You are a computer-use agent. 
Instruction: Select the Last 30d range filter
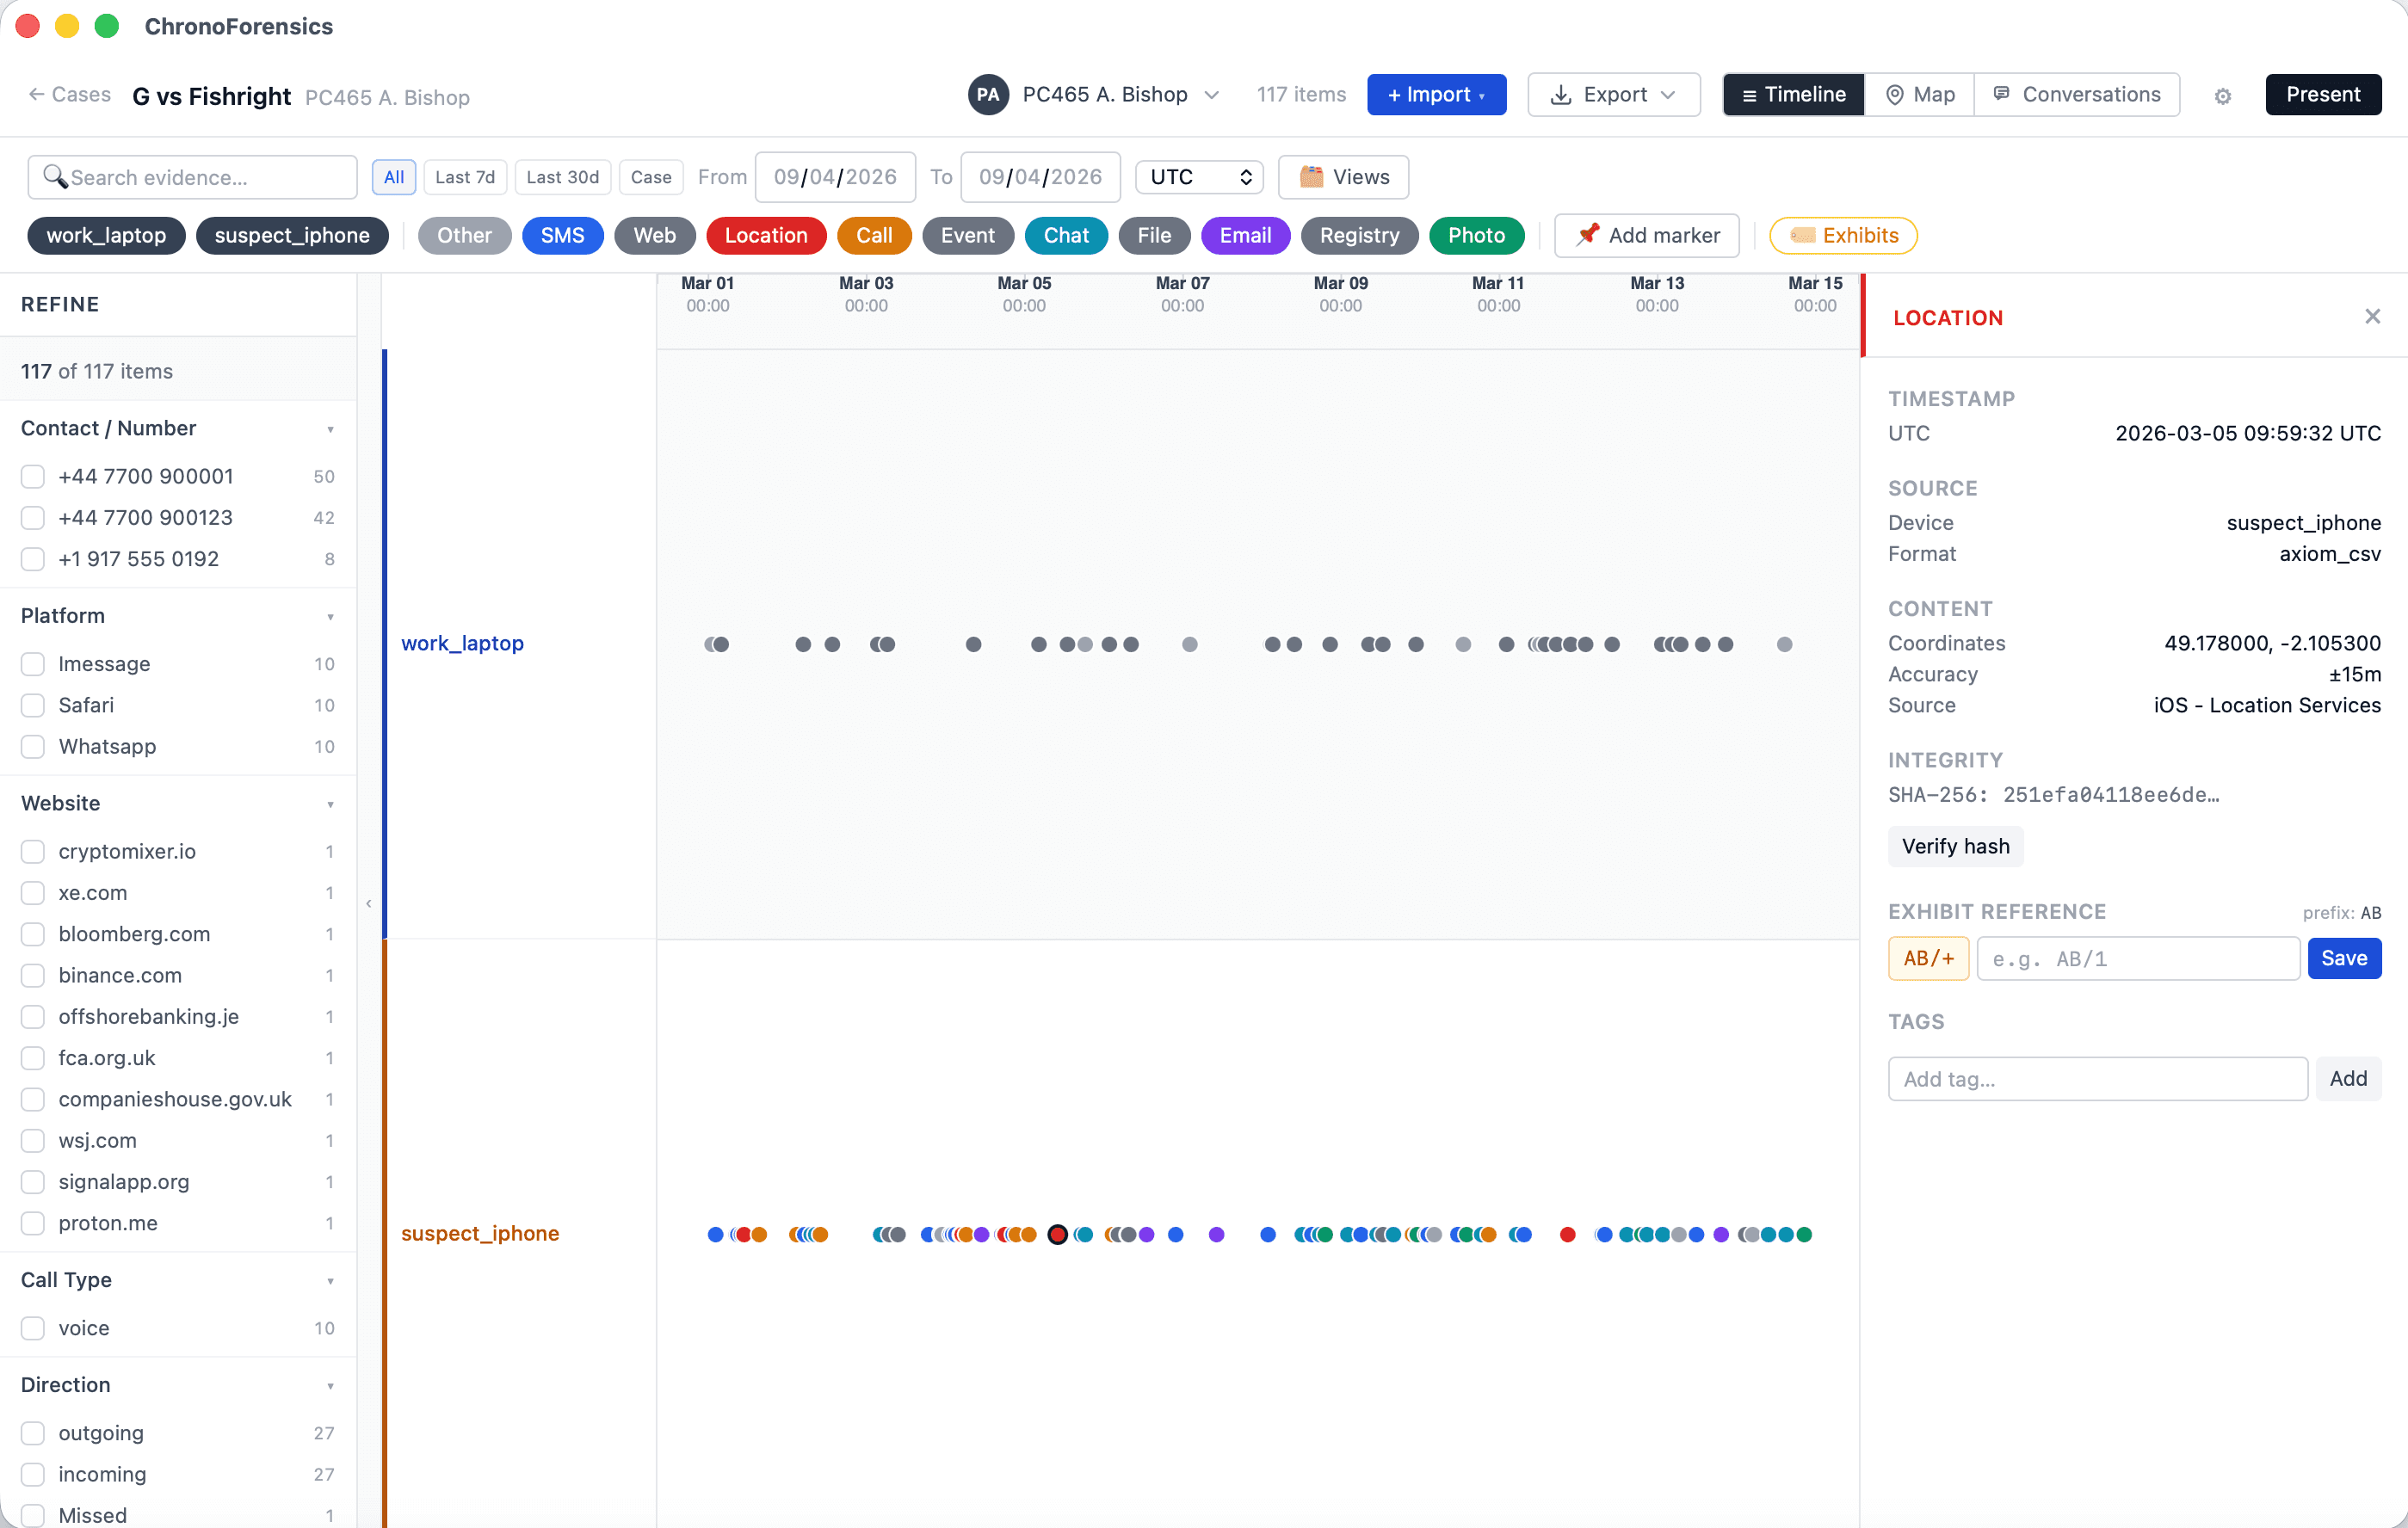click(x=562, y=177)
